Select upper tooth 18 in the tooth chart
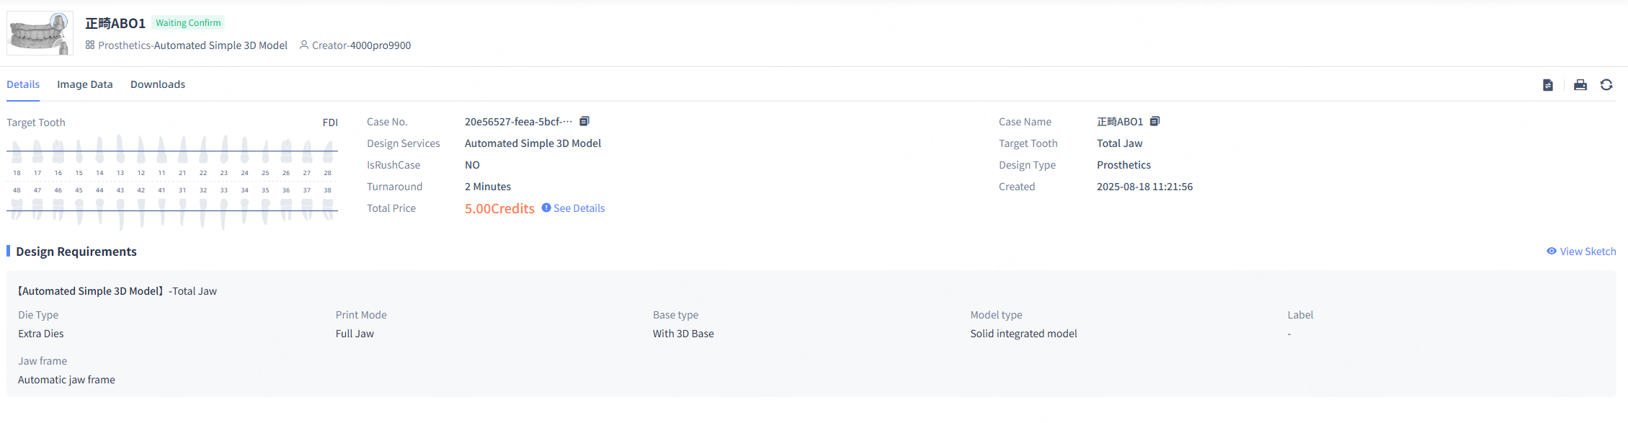1628x423 pixels. pos(17,153)
